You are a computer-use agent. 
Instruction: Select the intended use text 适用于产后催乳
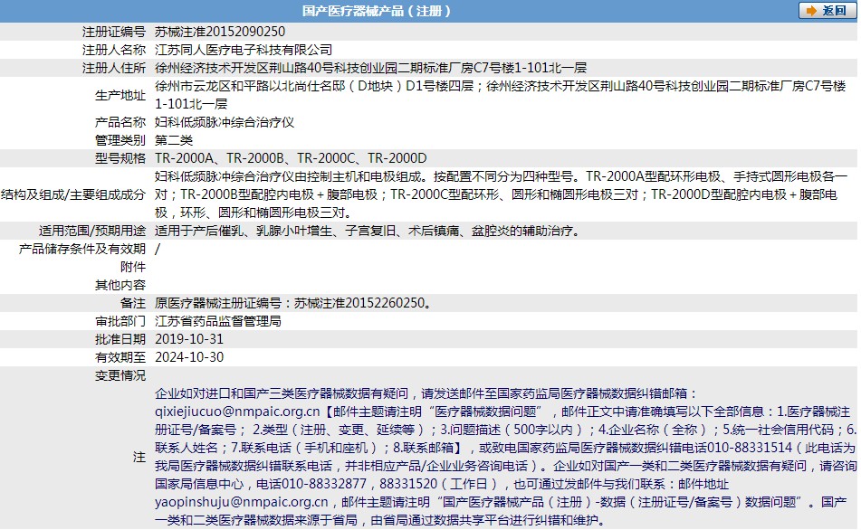coord(368,231)
